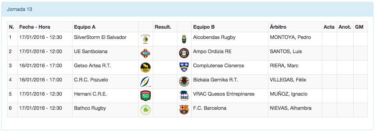Image resolution: width=375 pixels, height=132 pixels.
Task: Click the Árbitro column header
Action: [278, 27]
